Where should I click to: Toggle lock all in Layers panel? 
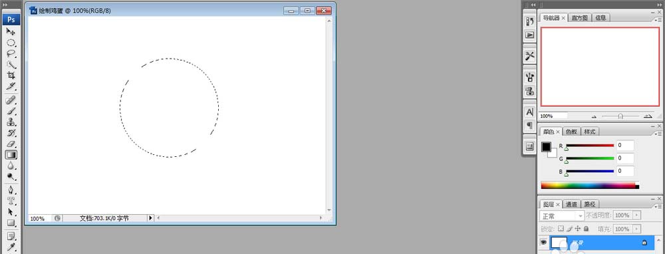(586, 229)
